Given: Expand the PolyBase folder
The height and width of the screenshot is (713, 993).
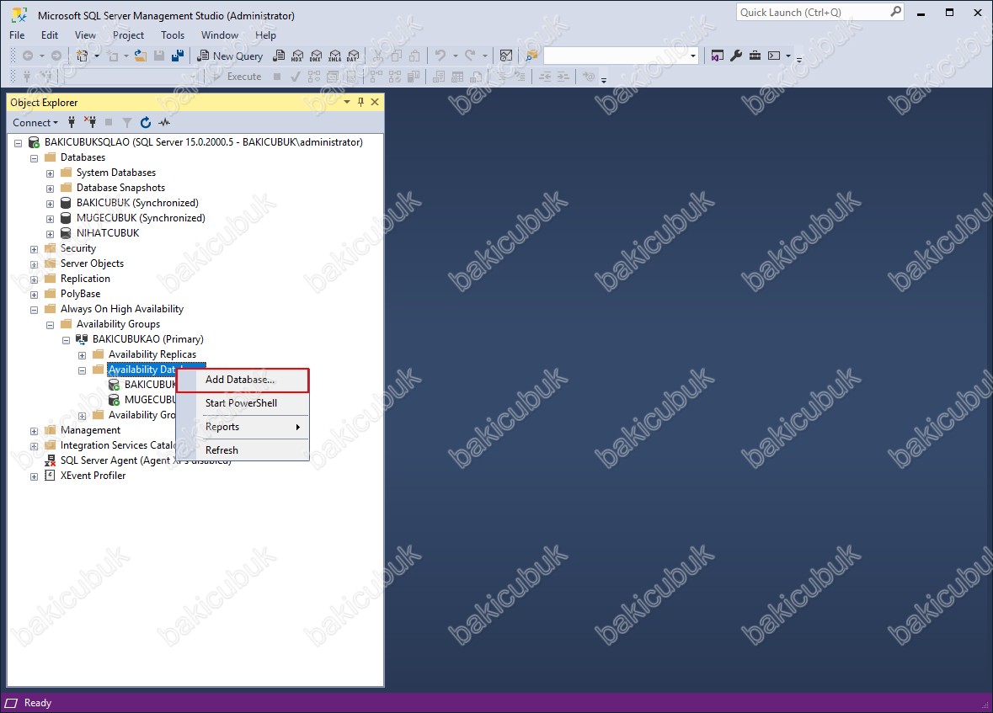Looking at the screenshot, I should (35, 295).
